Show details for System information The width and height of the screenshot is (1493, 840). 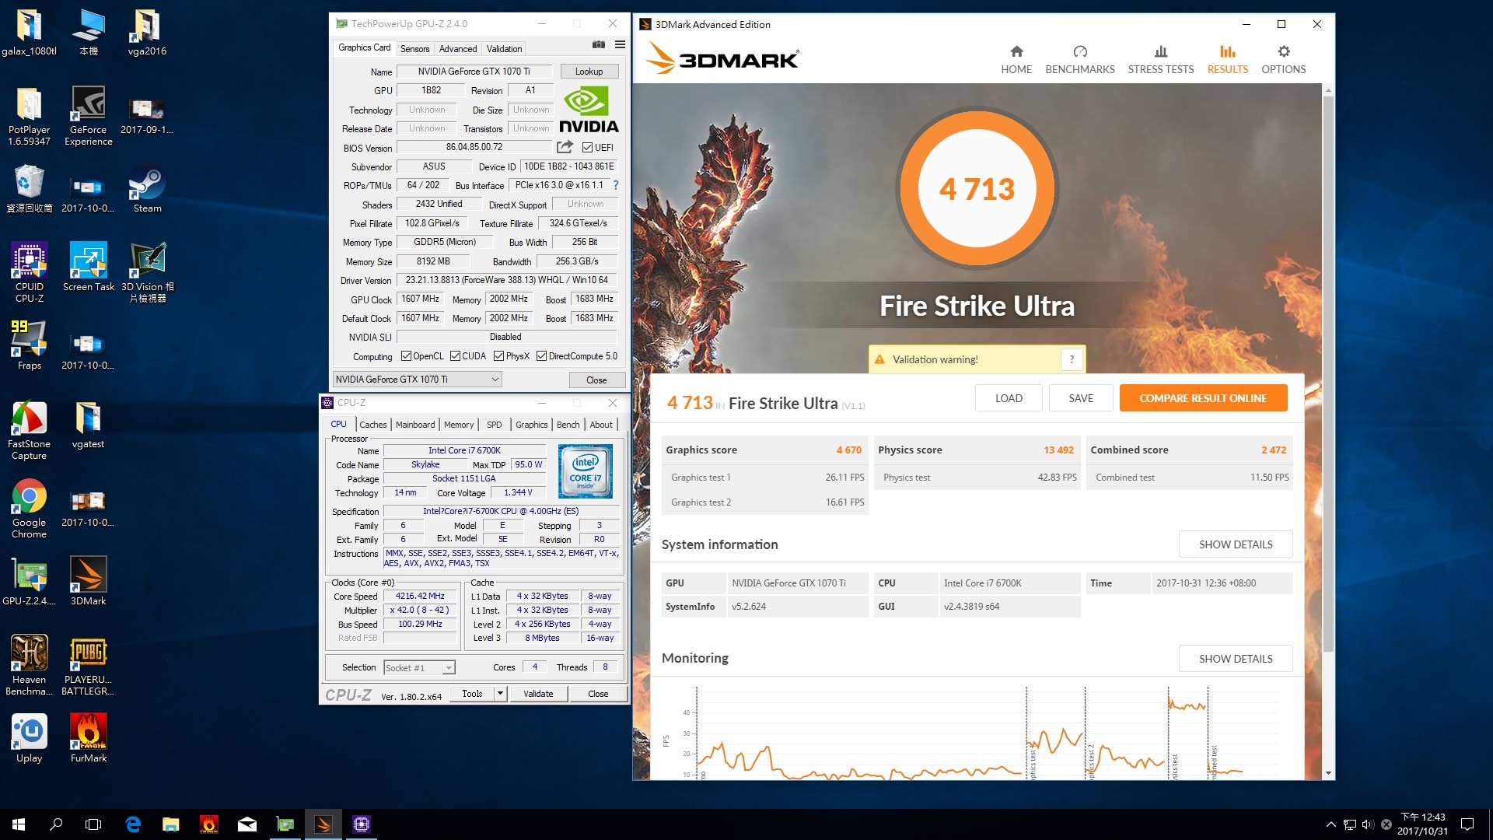click(1236, 544)
